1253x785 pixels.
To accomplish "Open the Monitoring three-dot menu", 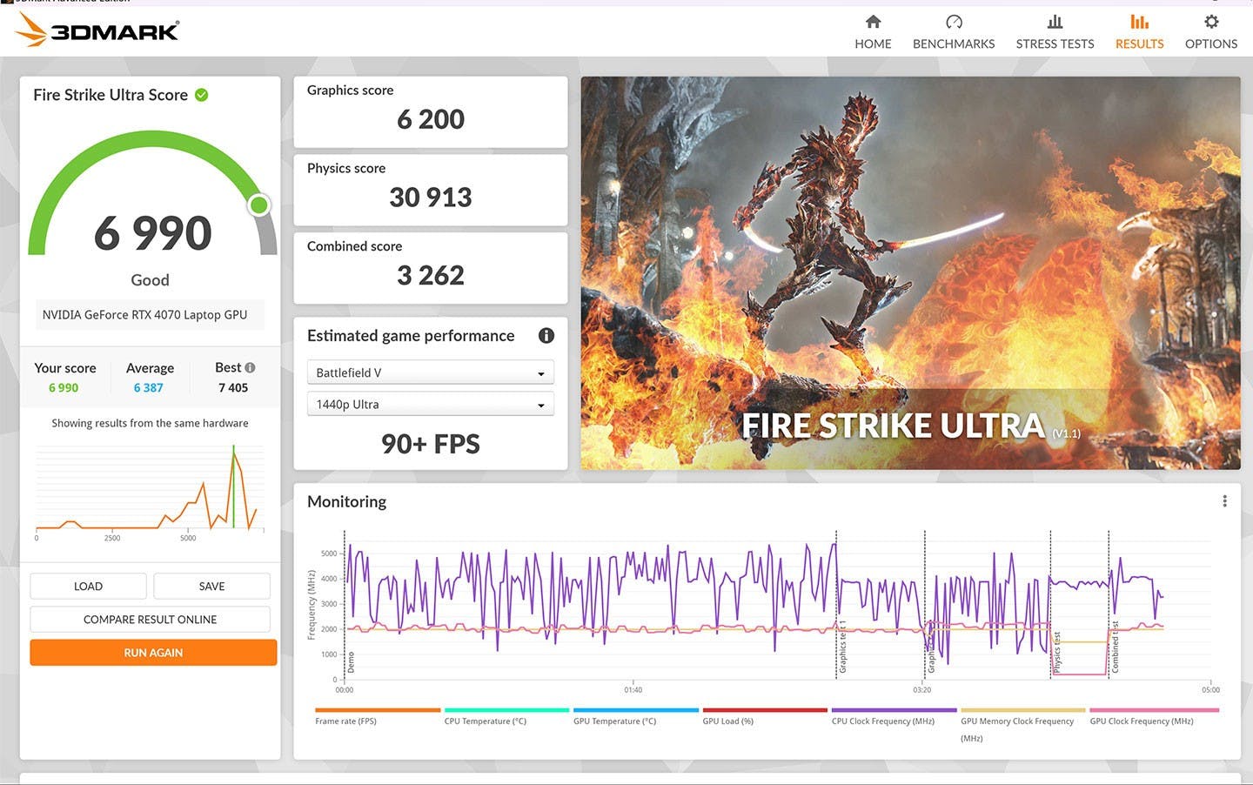I will (1224, 501).
